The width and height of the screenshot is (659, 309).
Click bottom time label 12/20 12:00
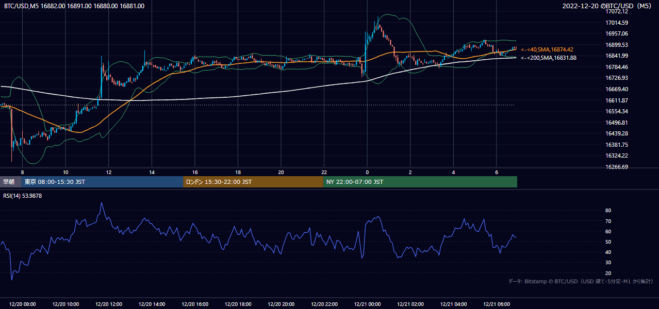(x=108, y=304)
